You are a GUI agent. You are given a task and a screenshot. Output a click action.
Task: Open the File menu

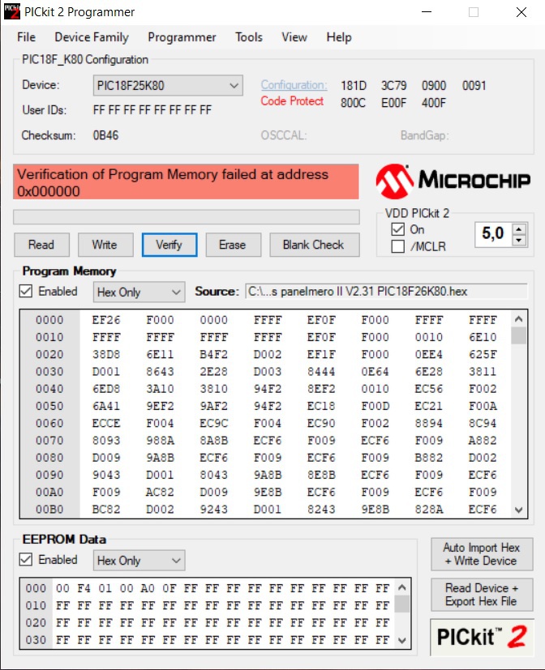26,37
